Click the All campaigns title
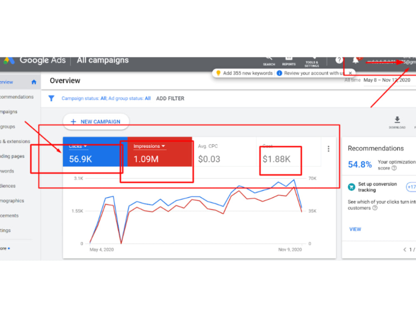 pyautogui.click(x=103, y=60)
